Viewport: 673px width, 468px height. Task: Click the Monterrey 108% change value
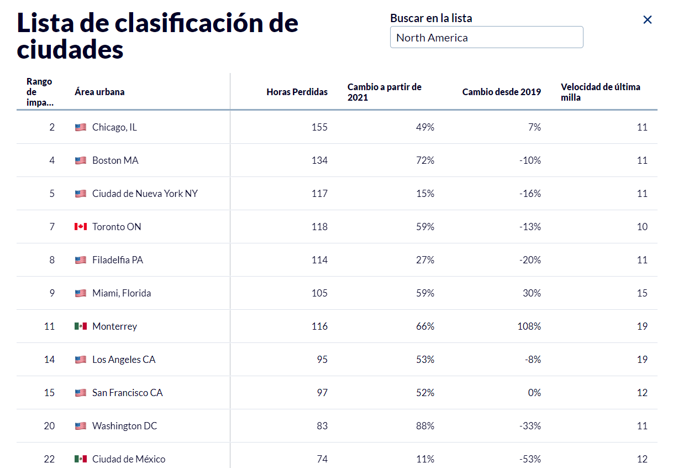529,326
